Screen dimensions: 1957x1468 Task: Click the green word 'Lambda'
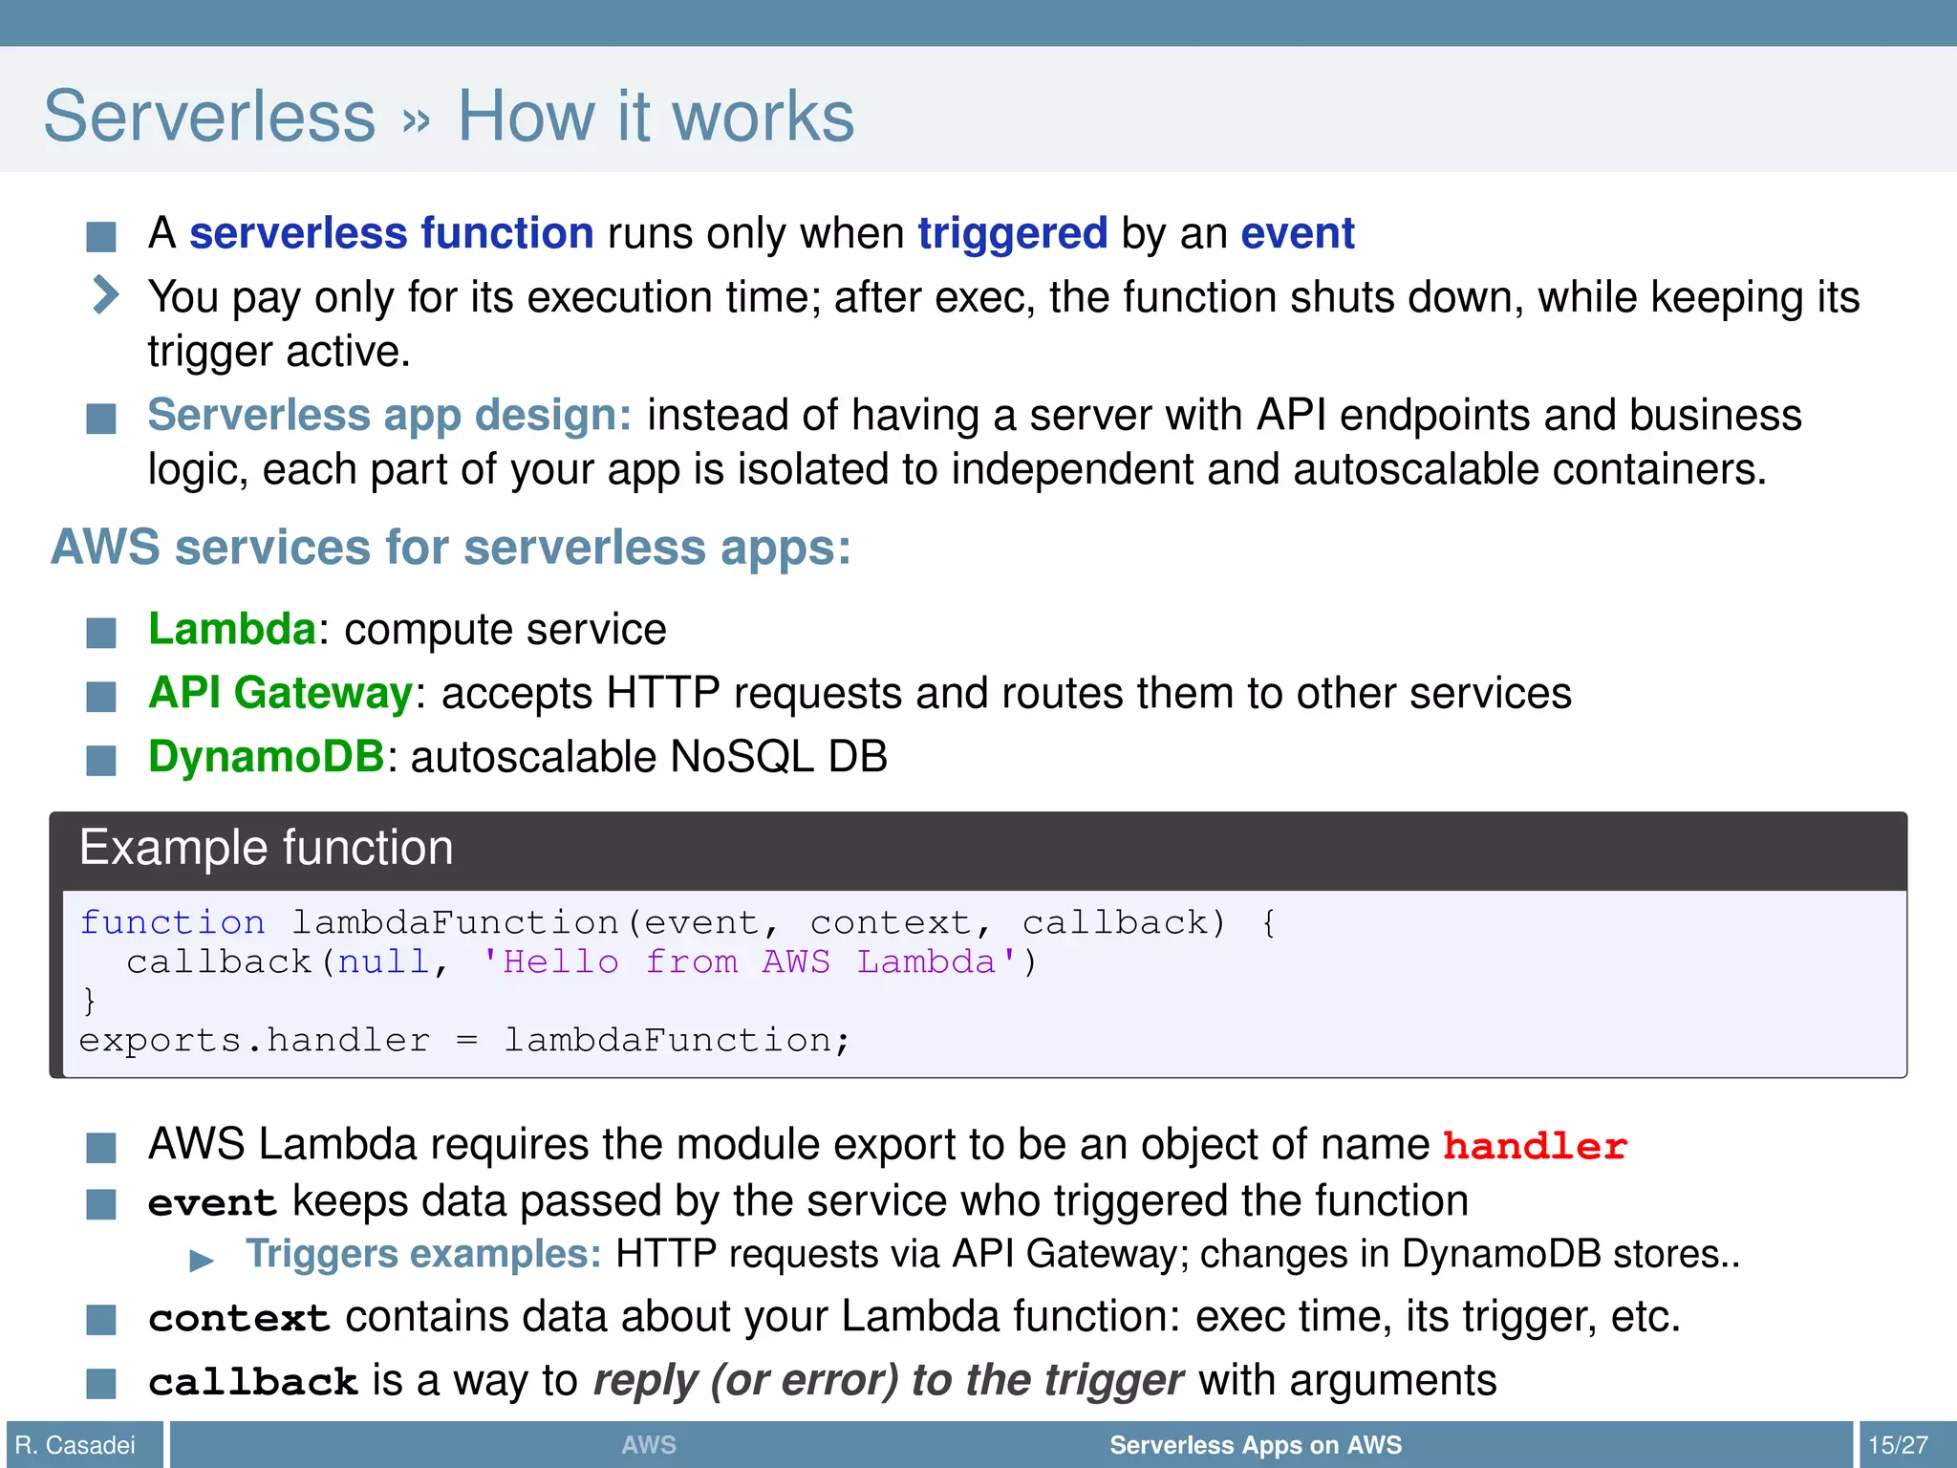(232, 629)
